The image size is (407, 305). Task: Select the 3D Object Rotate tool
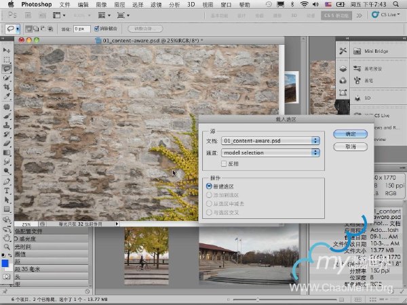(7, 220)
